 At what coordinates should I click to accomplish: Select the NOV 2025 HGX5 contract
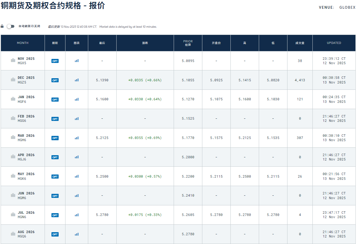[26, 61]
